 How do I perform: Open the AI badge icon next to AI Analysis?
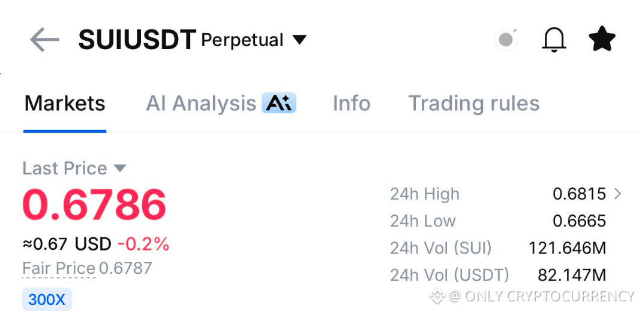(279, 102)
